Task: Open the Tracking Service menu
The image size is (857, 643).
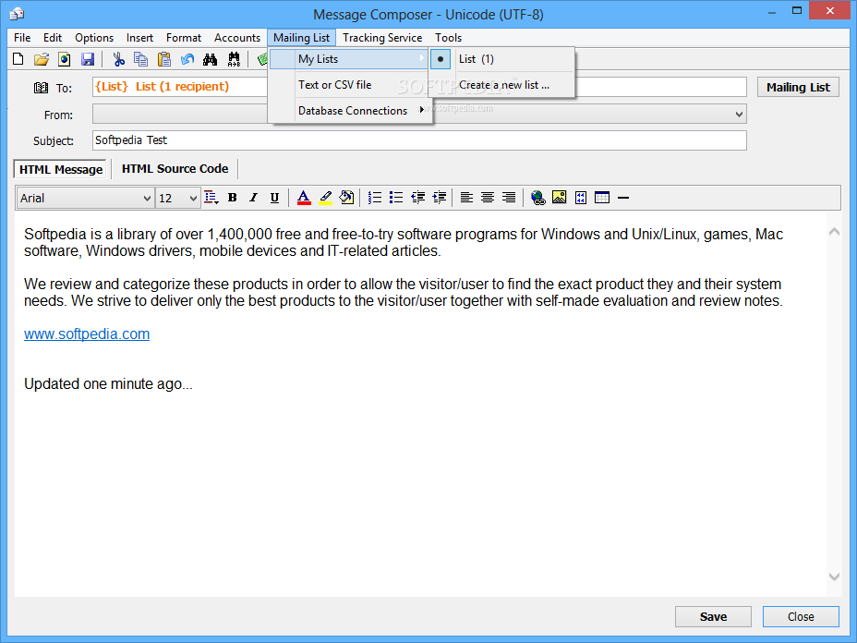Action: tap(382, 38)
